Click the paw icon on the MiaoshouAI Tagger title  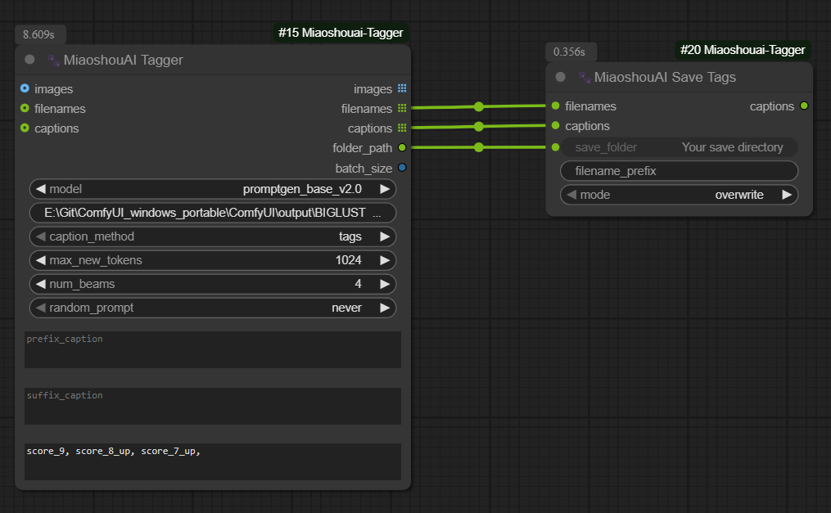[53, 60]
